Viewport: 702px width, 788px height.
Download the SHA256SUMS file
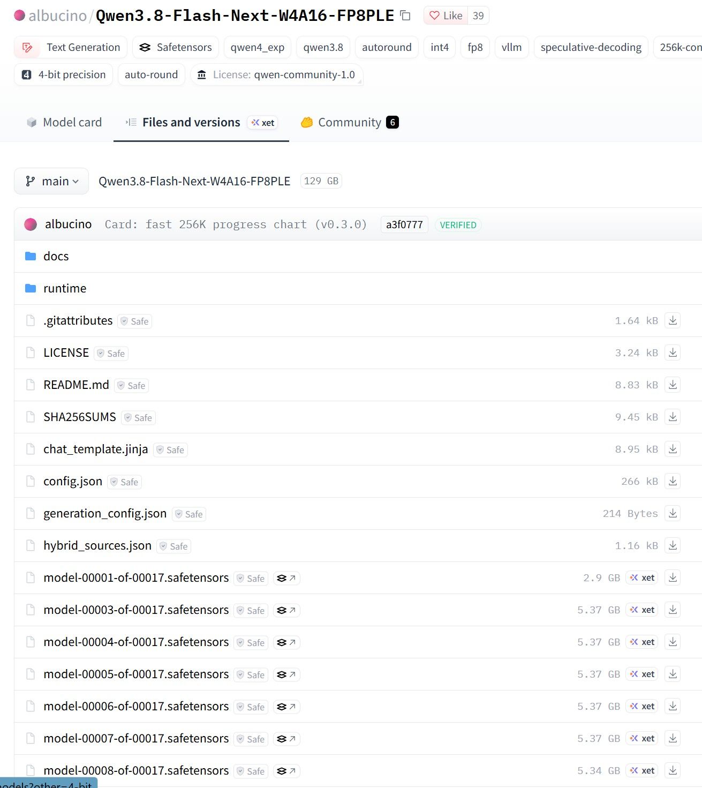[673, 417]
